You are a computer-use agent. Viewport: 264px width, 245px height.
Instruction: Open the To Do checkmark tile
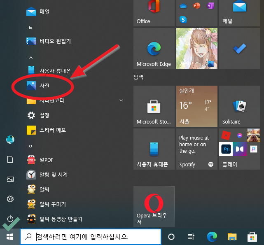coord(240,49)
